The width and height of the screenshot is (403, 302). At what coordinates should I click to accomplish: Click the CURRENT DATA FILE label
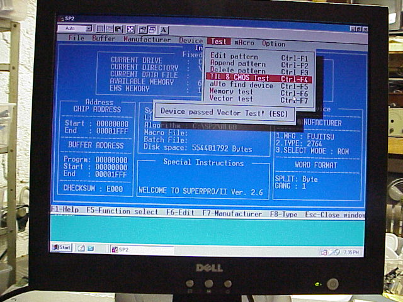(144, 75)
